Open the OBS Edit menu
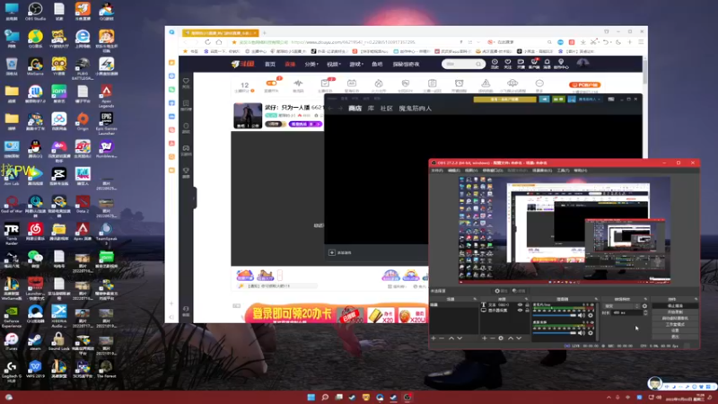The image size is (718, 404). point(454,171)
